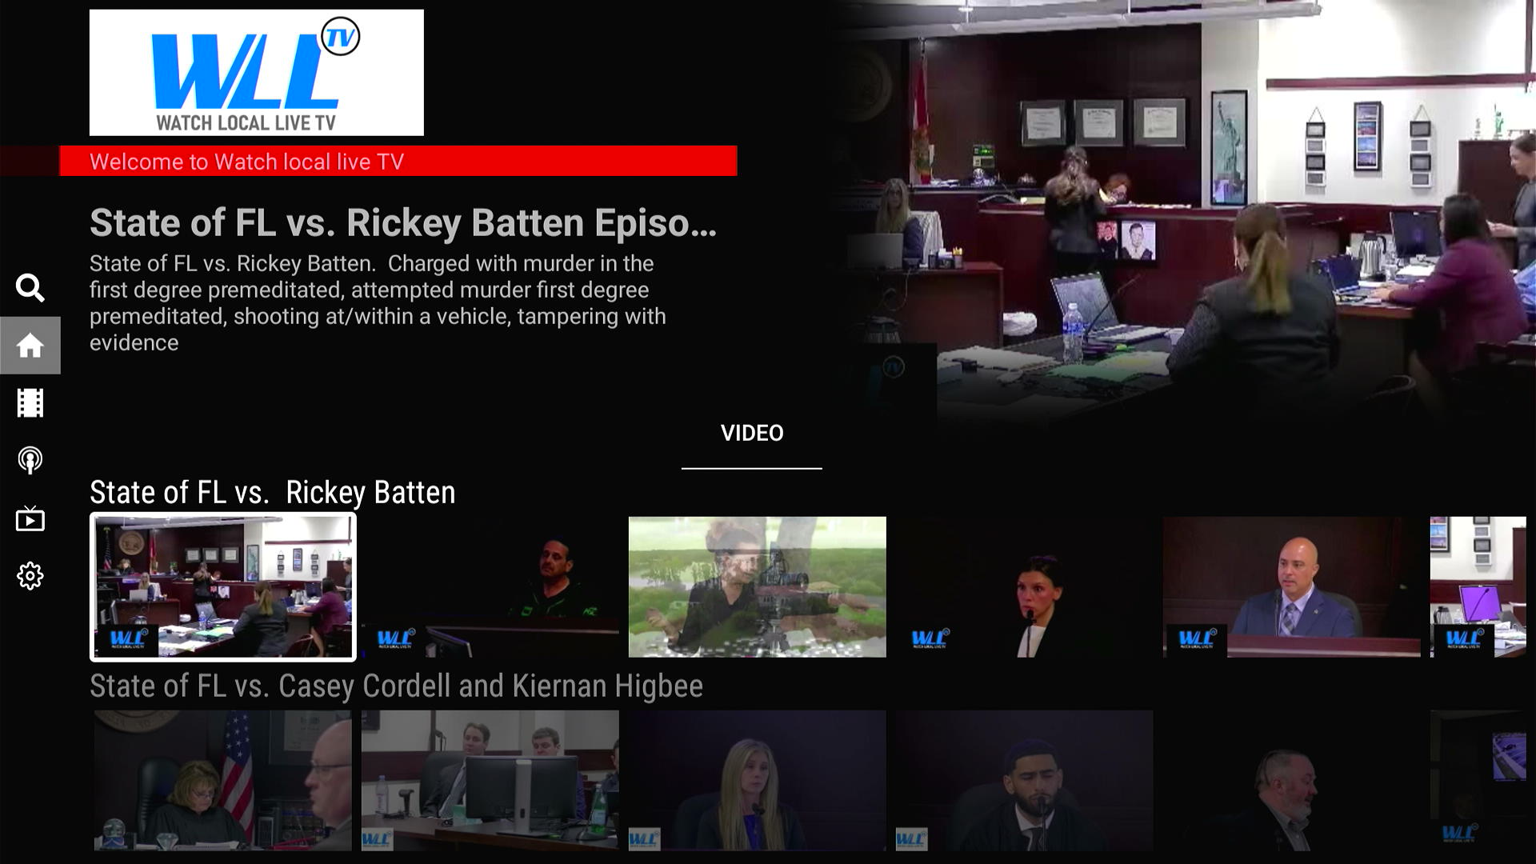Open the State of FL vs. Rickey Batten title
Image resolution: width=1536 pixels, height=864 pixels.
404,225
